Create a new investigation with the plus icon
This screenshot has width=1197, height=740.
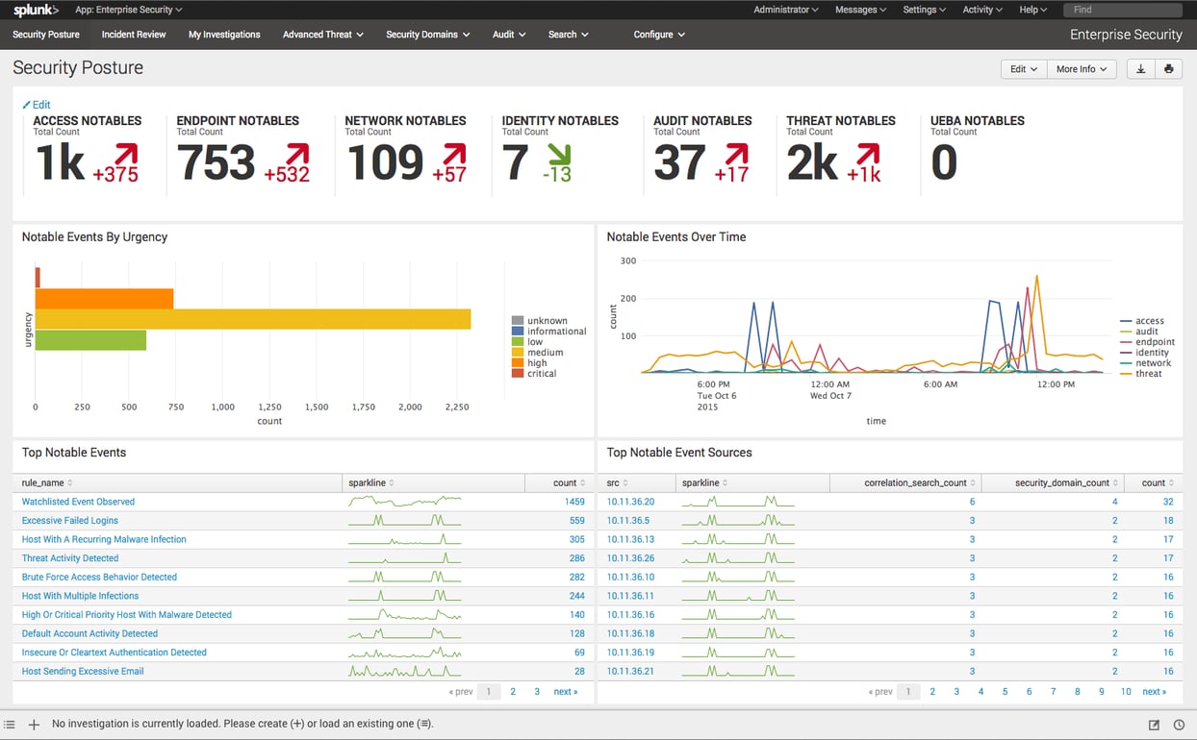33,725
